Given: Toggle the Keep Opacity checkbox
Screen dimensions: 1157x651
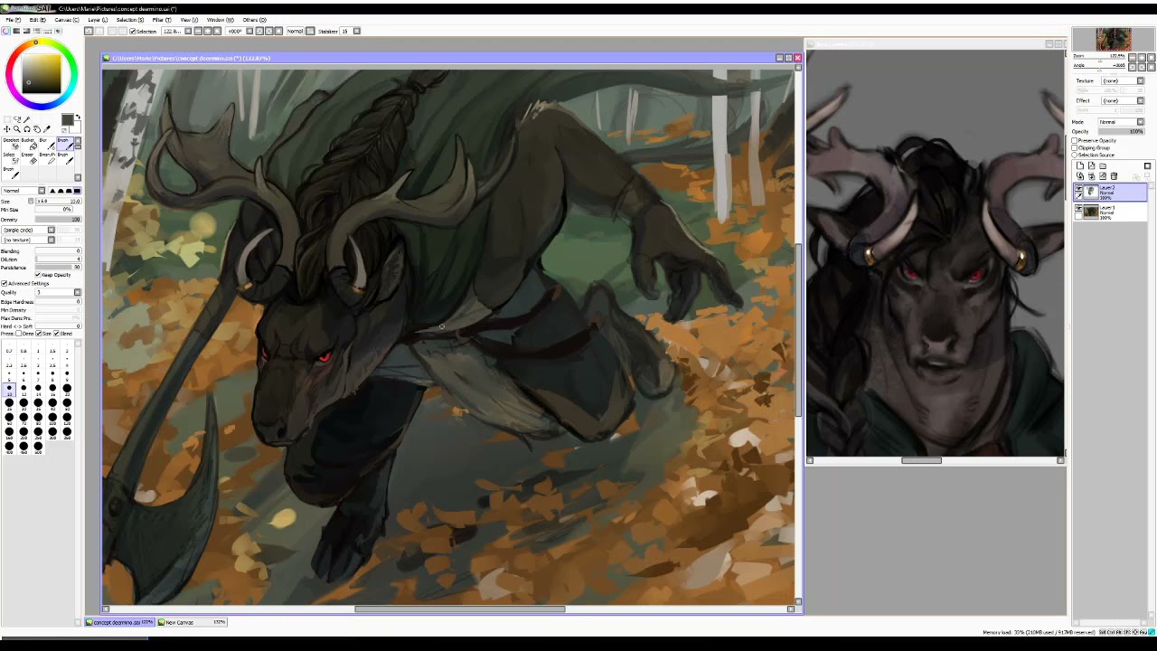Looking at the screenshot, I should tap(38, 275).
